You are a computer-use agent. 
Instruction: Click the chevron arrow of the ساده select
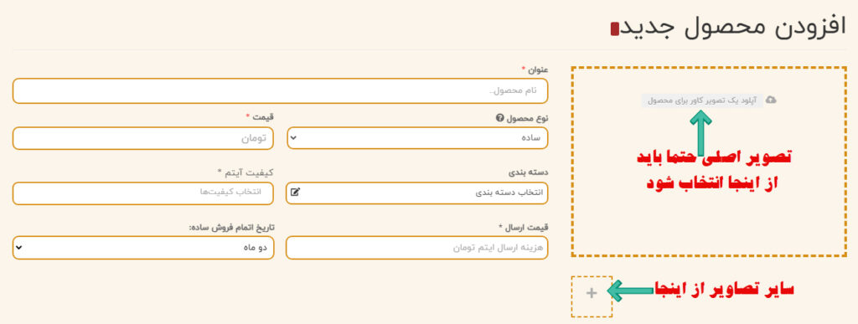click(293, 138)
